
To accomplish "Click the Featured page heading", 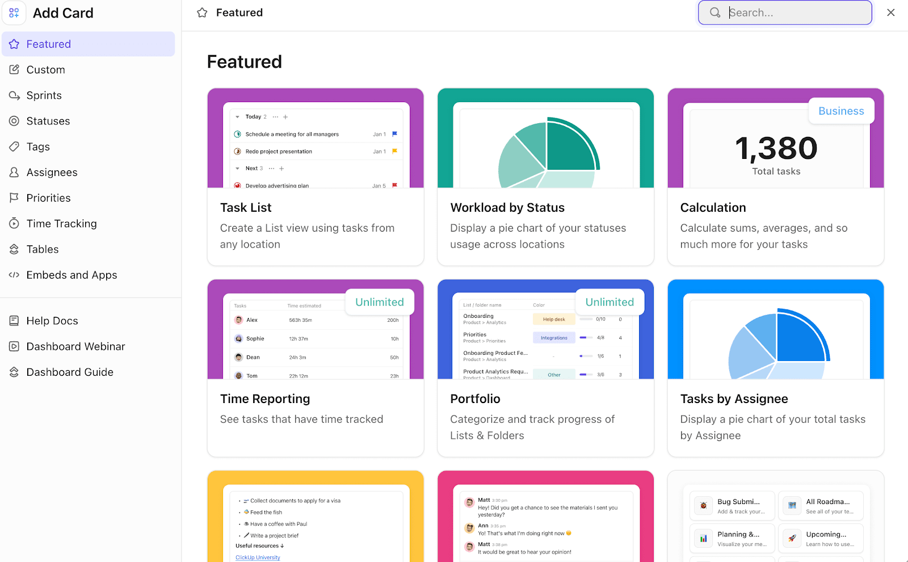I will point(244,62).
